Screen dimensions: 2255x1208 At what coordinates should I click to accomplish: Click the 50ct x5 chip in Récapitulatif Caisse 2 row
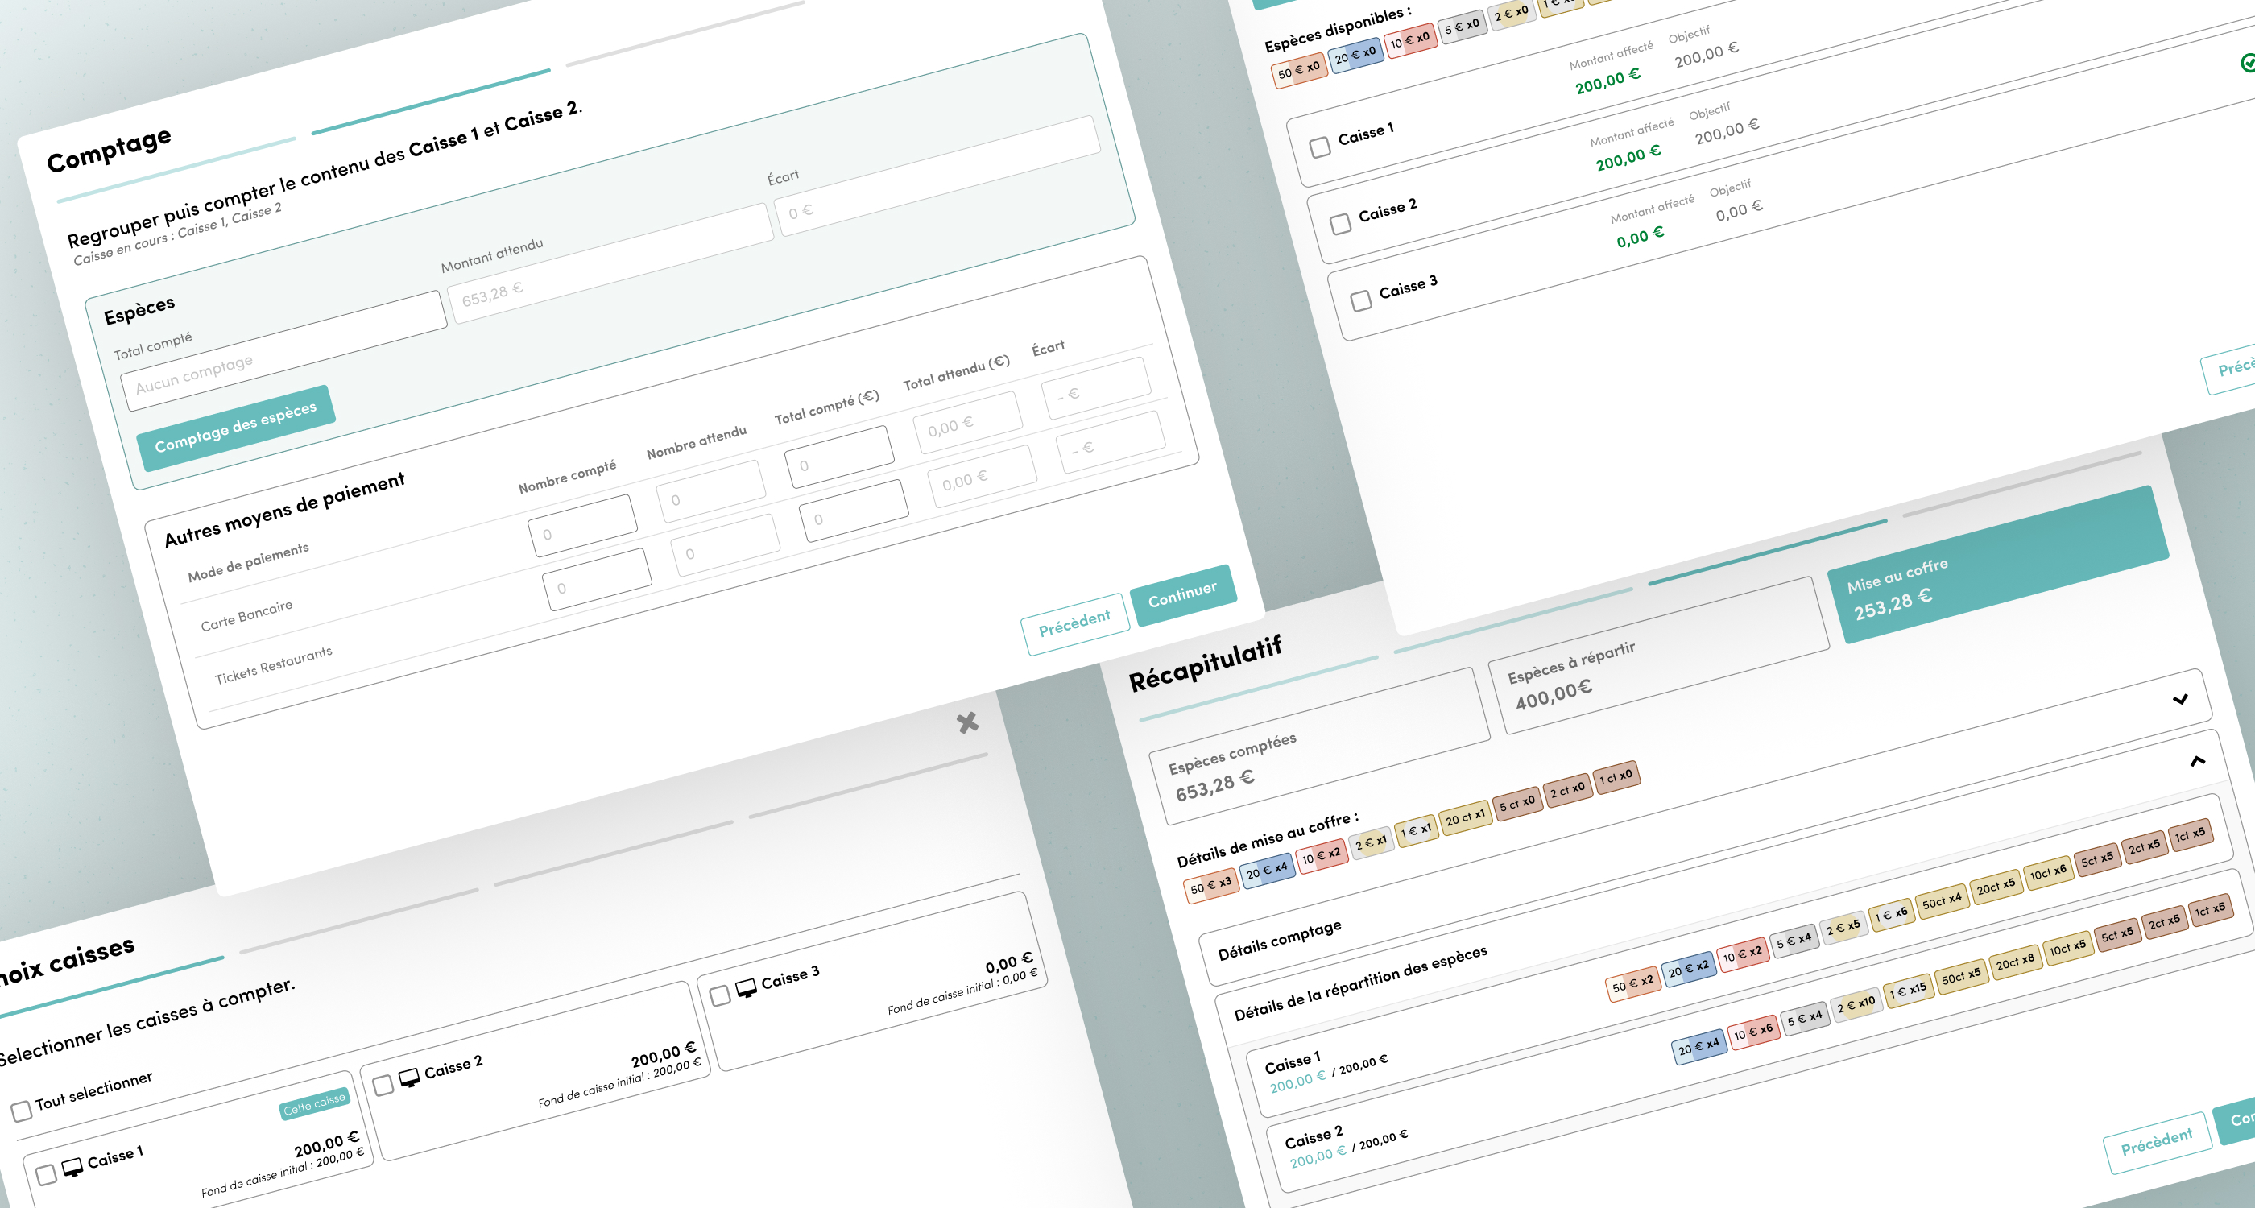[x=1961, y=976]
